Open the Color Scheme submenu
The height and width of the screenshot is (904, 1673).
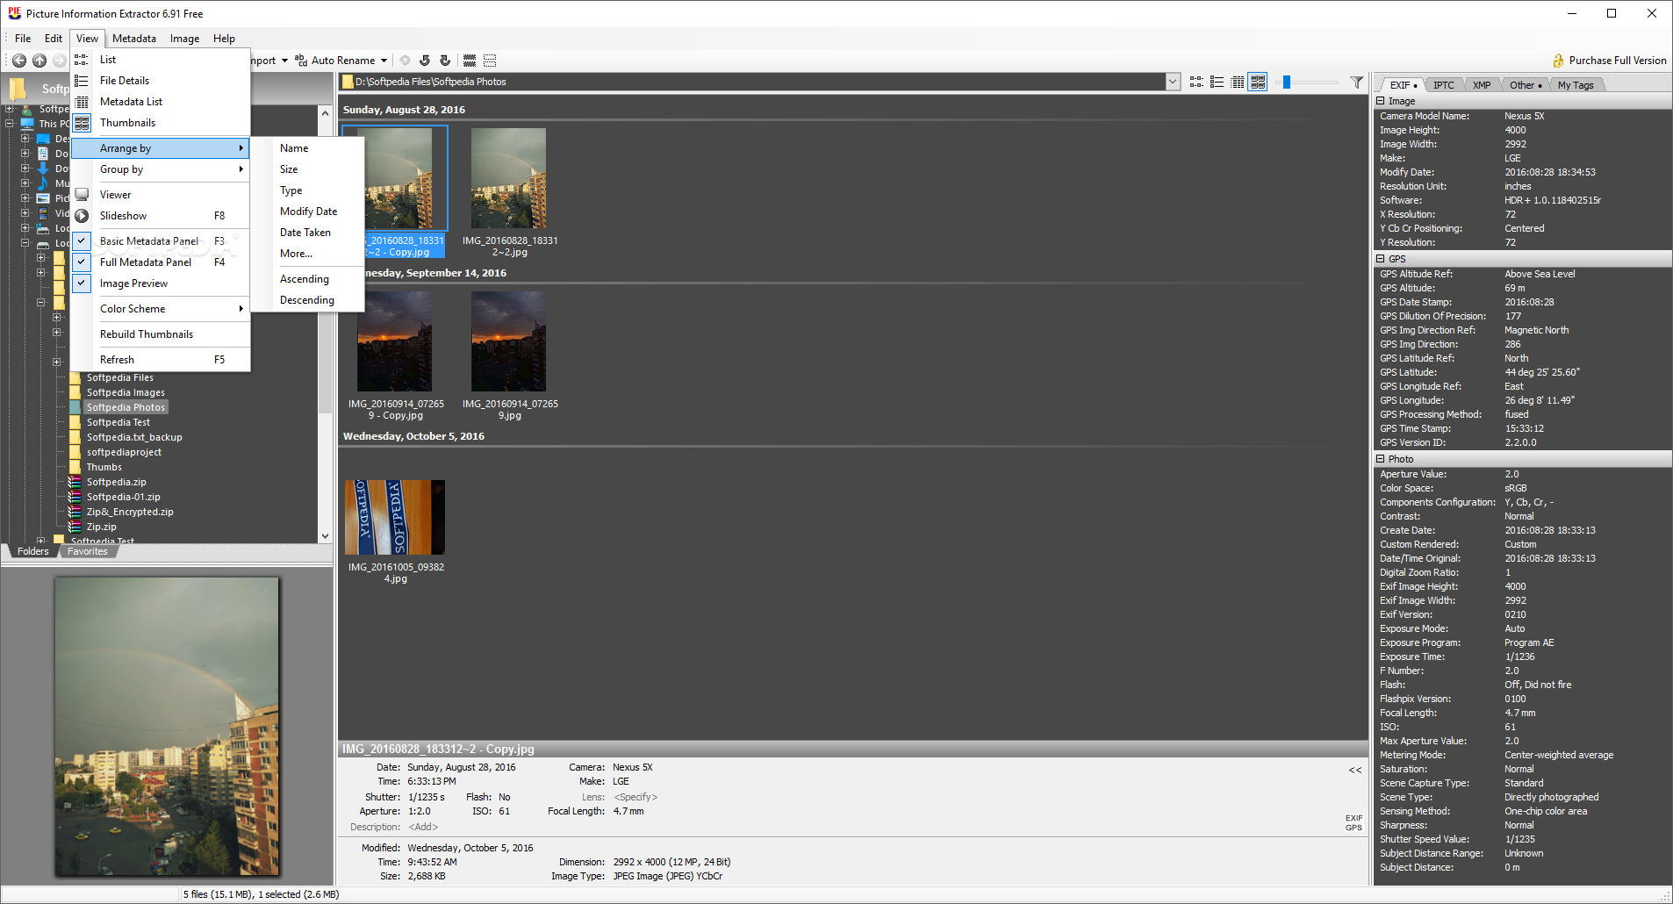(x=161, y=309)
